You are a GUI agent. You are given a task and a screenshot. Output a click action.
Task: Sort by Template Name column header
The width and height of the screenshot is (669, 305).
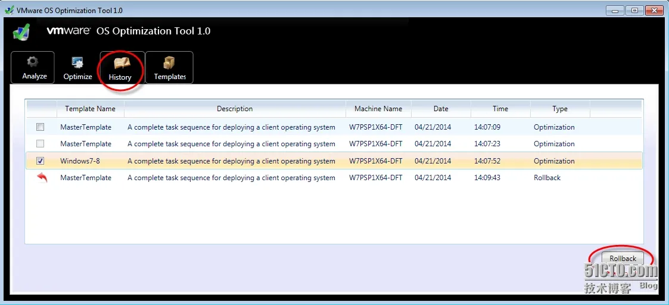tap(91, 109)
